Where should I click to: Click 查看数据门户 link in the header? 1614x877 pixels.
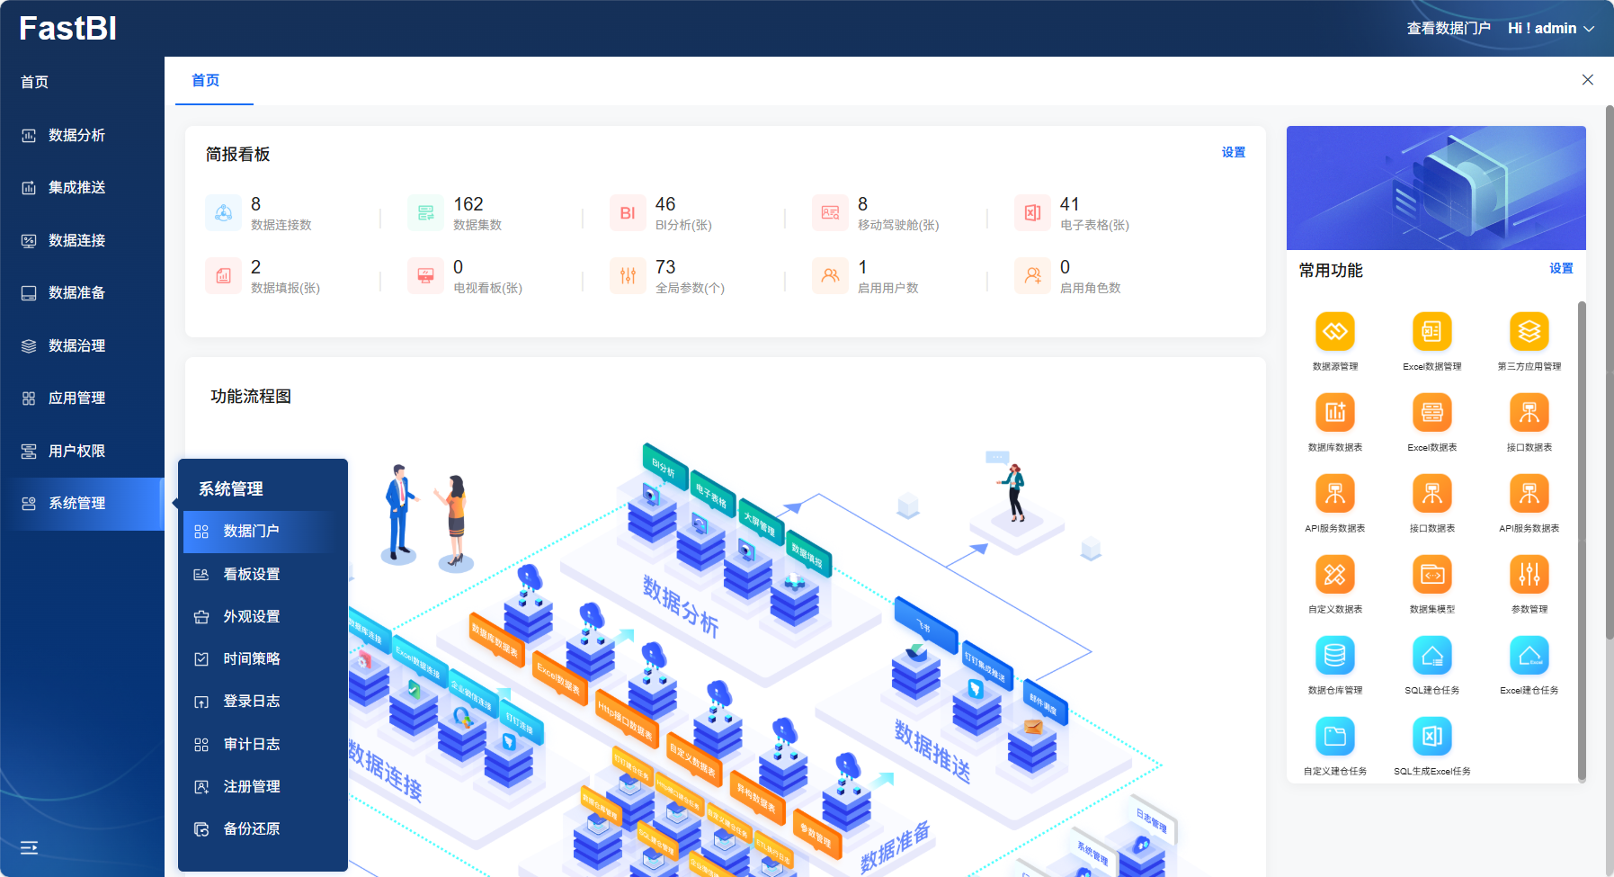1448,29
